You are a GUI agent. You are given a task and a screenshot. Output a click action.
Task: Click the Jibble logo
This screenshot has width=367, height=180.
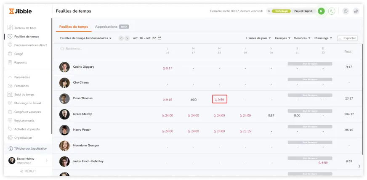20,11
